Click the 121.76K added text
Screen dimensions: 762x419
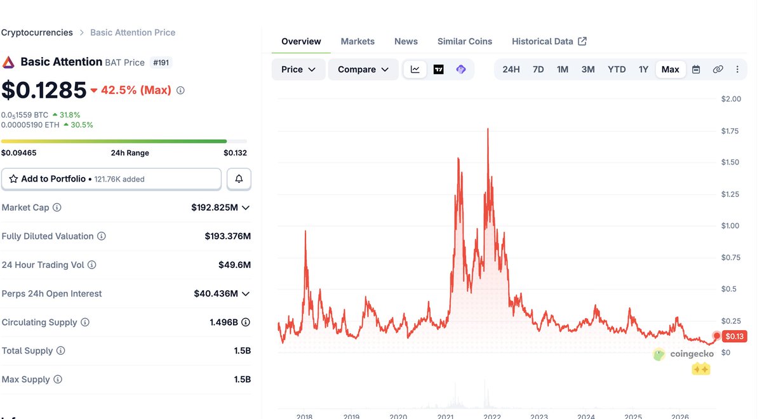[x=119, y=180]
